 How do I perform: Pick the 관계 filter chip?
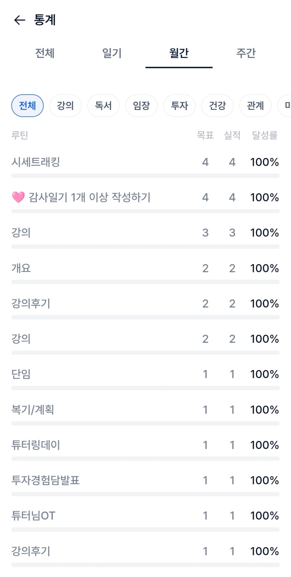point(255,106)
